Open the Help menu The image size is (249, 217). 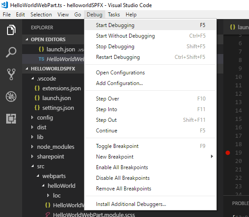[x=131, y=15]
